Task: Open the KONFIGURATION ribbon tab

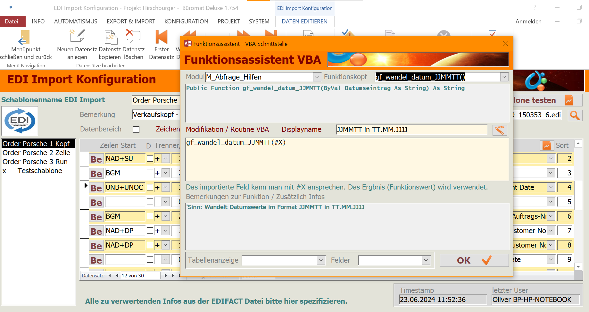Action: [186, 21]
